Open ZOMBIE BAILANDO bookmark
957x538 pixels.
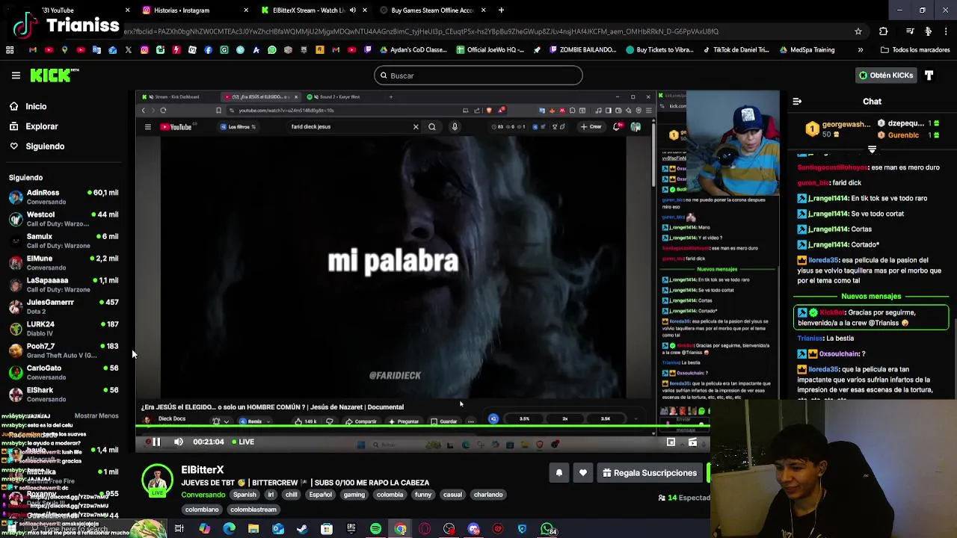(583, 50)
